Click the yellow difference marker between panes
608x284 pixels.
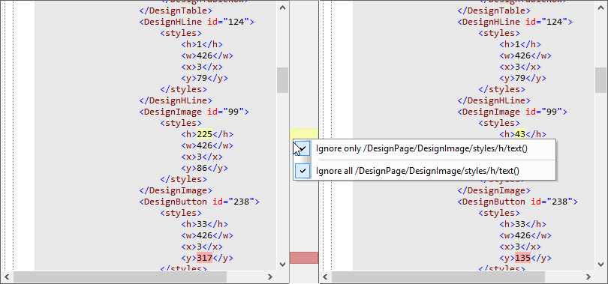(304, 134)
